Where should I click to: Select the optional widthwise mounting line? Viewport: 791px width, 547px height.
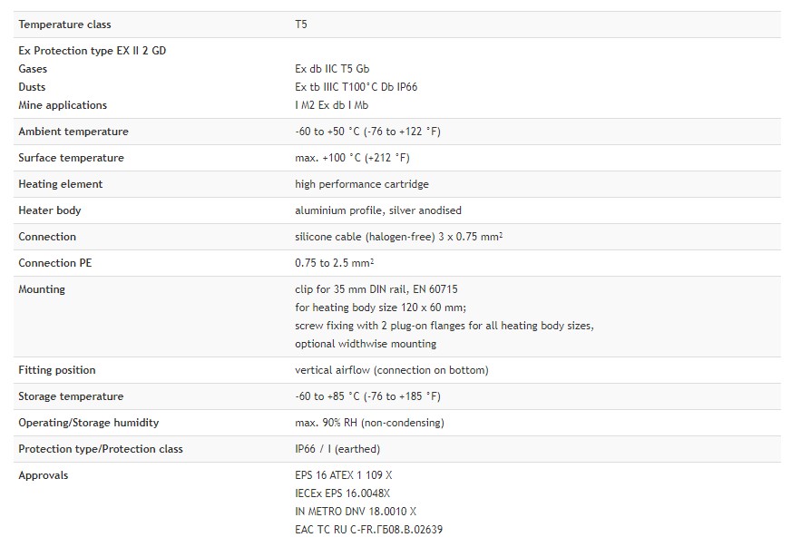click(x=366, y=344)
